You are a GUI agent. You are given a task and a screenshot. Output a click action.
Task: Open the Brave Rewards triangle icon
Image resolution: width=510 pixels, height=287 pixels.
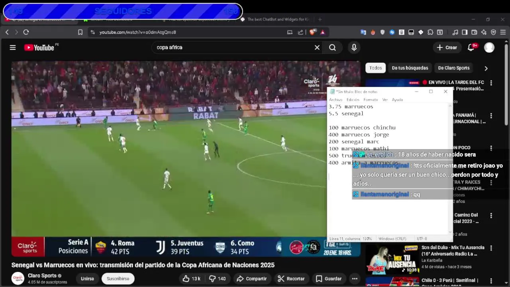(x=322, y=32)
